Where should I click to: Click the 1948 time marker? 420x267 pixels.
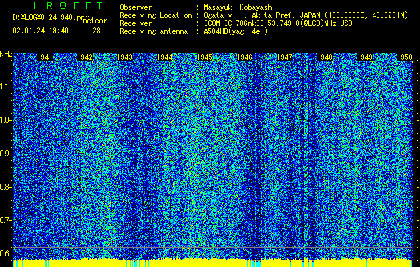[x=325, y=57]
